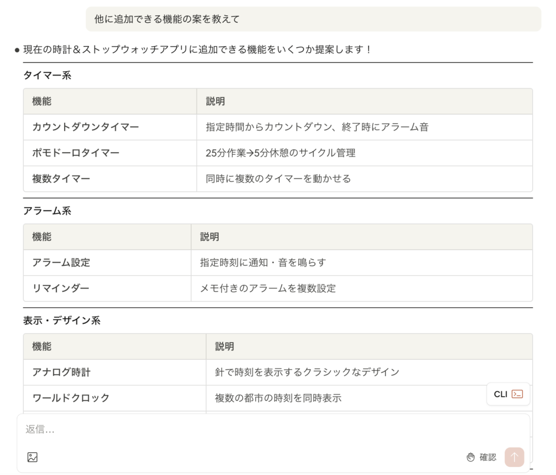
Task: Click the 表示・デザイン系 section heading
Action: click(x=62, y=321)
